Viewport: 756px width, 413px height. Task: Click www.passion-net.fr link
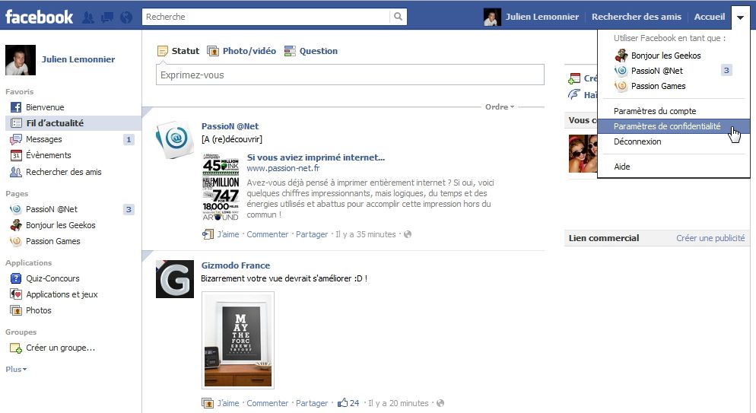click(283, 168)
